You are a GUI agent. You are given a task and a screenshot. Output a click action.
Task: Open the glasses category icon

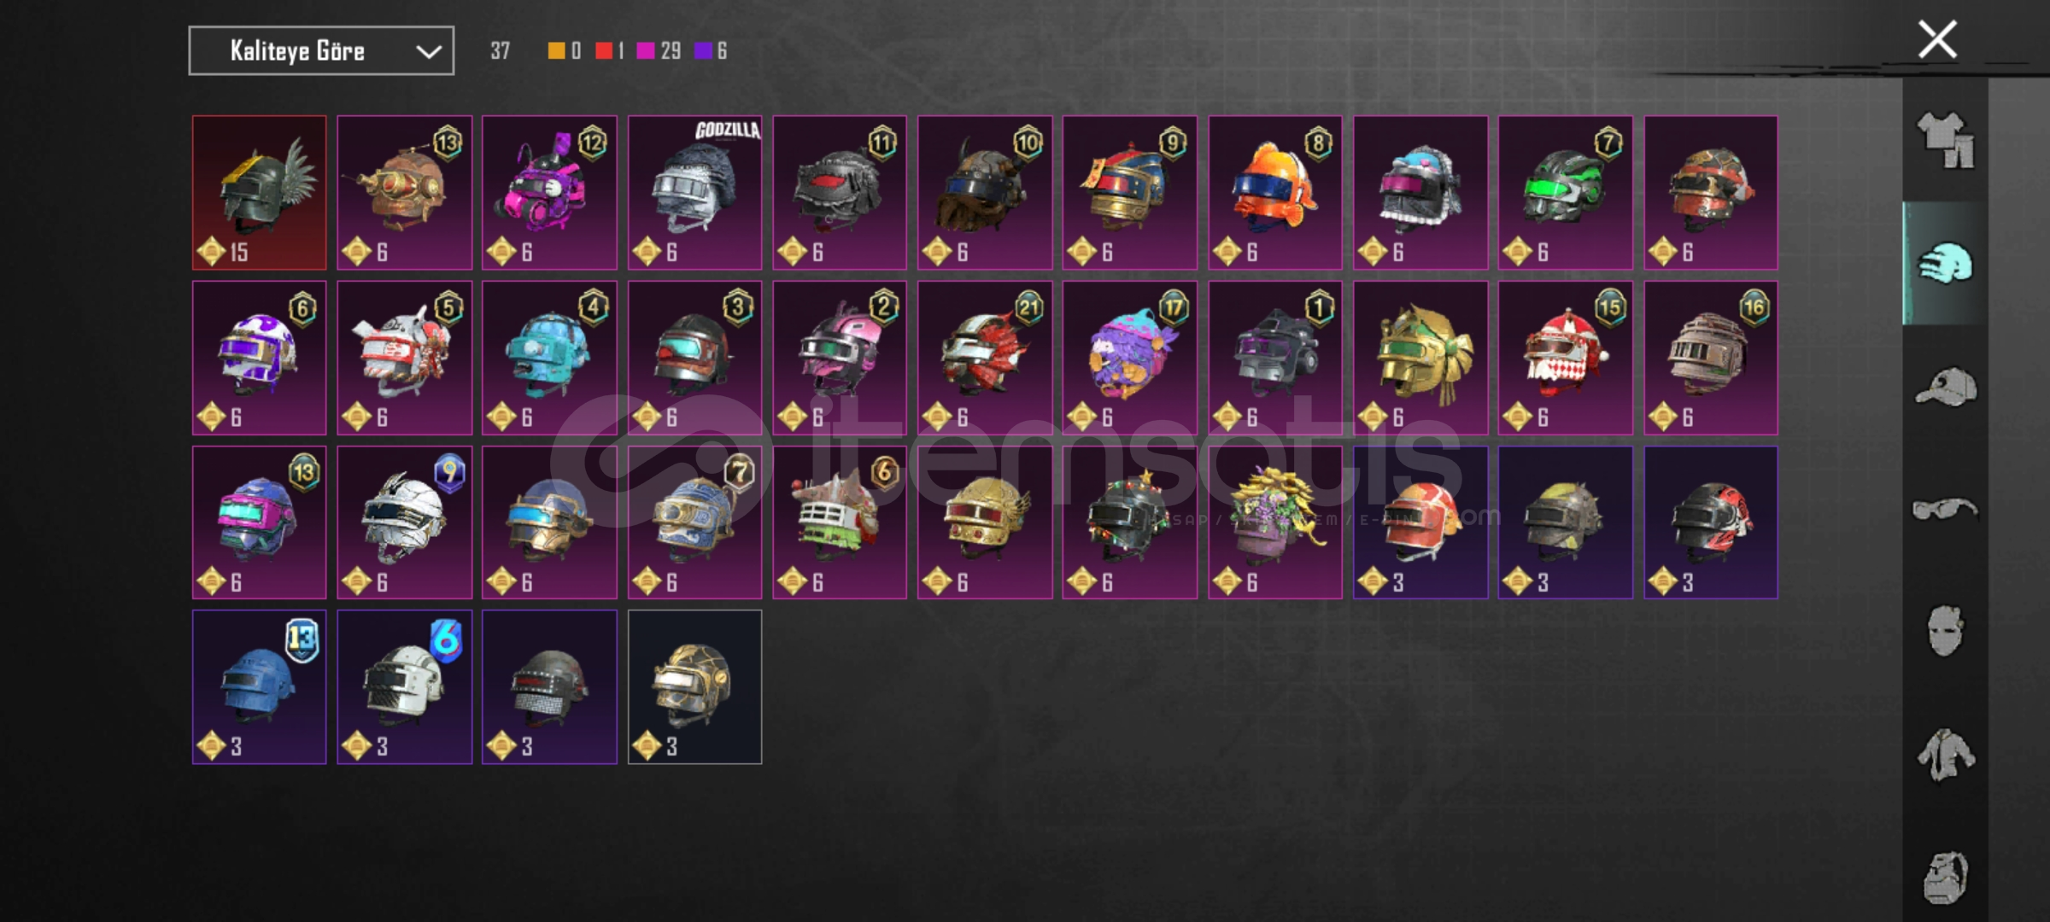click(x=1945, y=510)
